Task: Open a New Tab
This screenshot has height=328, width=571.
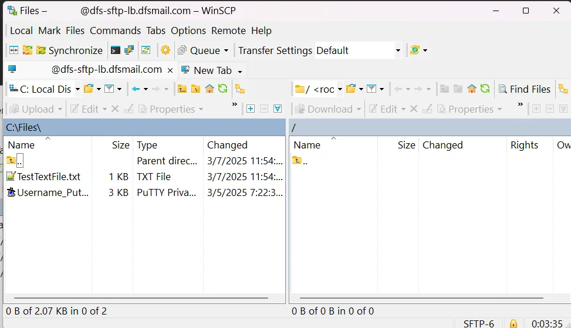Action: (207, 70)
